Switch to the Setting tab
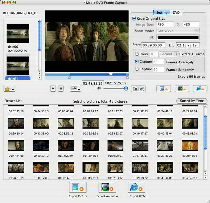 point(161,13)
